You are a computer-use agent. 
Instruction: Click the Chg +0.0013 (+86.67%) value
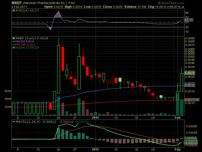coord(165,7)
